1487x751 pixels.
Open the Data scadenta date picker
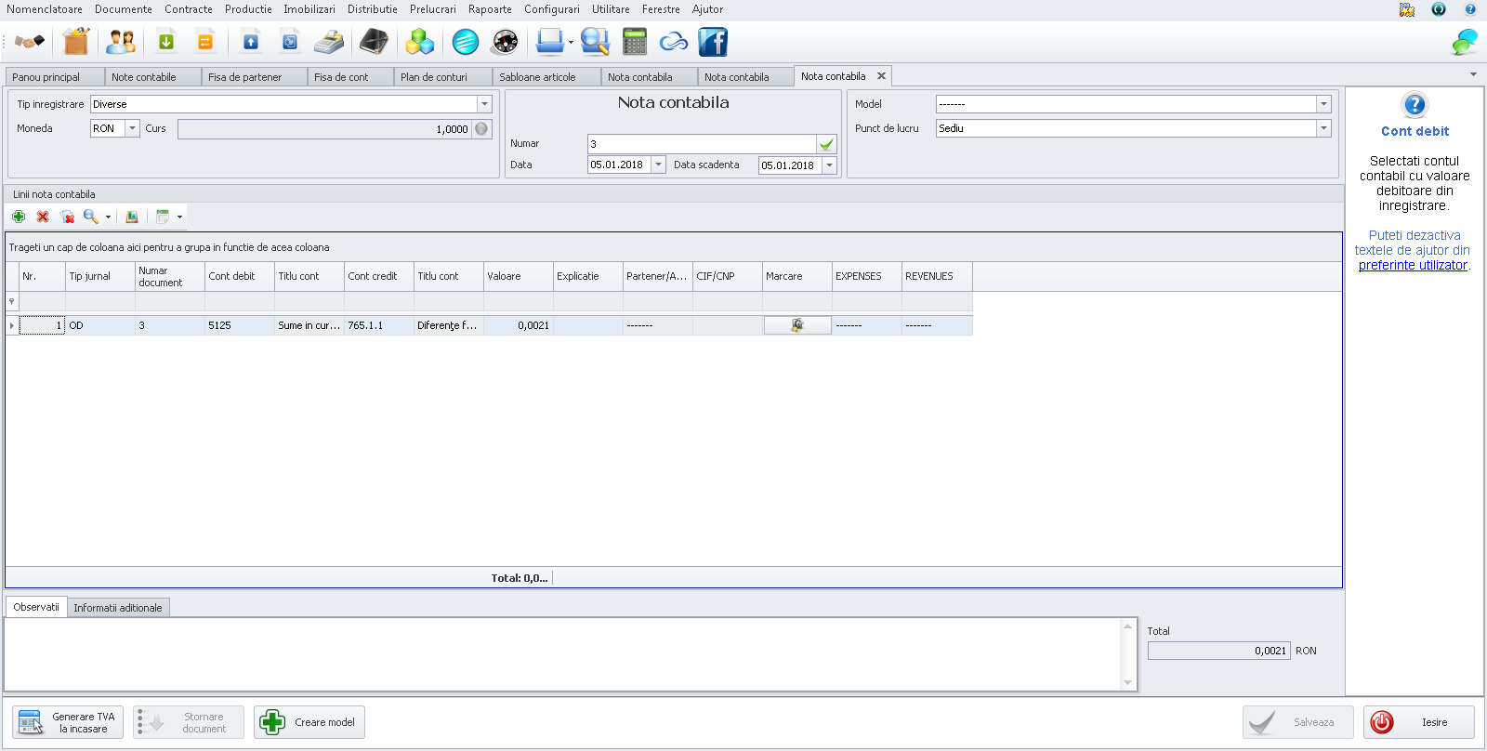pos(829,165)
